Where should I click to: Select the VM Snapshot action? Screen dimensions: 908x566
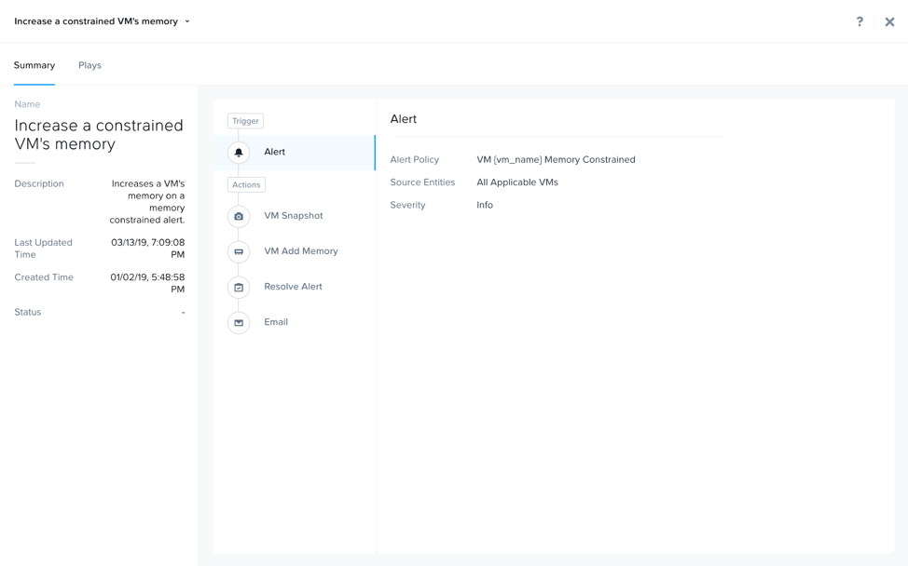click(293, 216)
